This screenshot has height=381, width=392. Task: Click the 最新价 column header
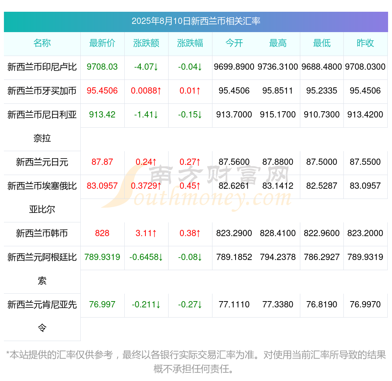tap(102, 43)
